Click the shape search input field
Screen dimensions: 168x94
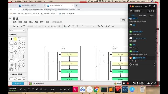coord(17,30)
